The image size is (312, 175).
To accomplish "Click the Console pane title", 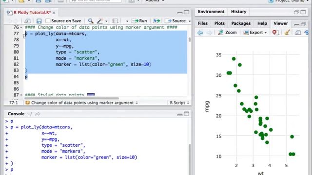I will click(x=16, y=114).
